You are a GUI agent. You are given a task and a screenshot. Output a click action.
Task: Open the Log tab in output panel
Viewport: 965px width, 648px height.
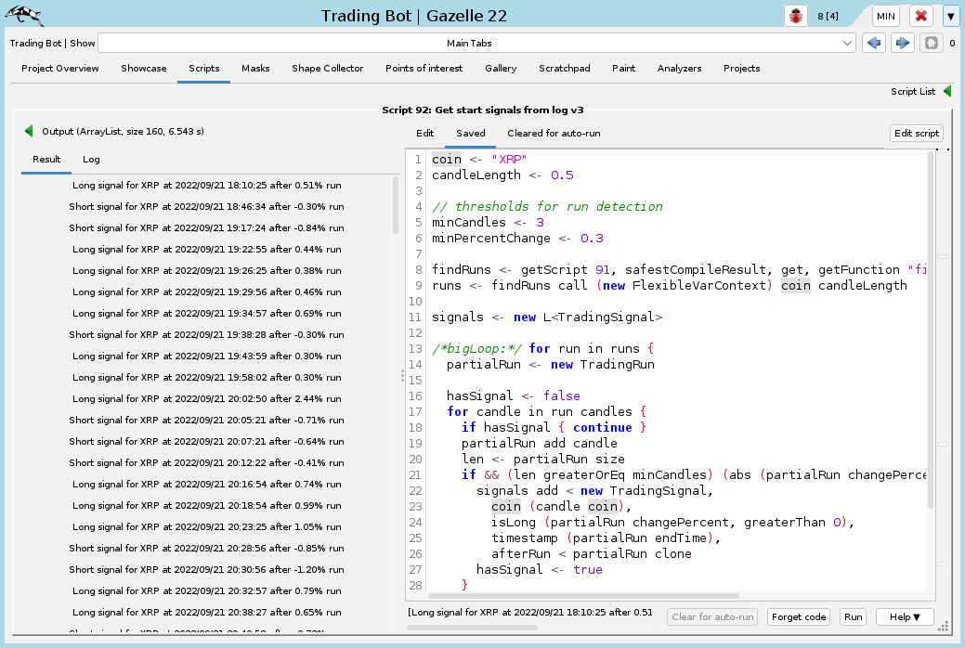[x=91, y=160]
